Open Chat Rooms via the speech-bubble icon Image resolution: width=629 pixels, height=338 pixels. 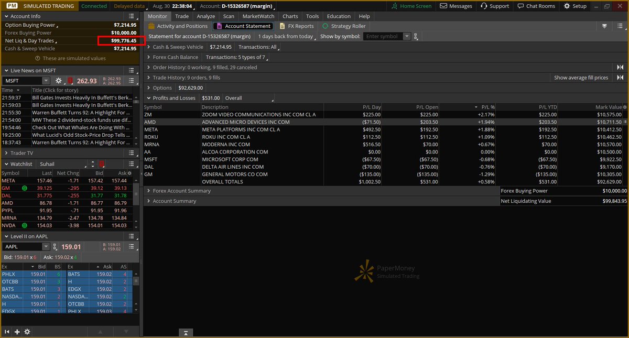(520, 6)
